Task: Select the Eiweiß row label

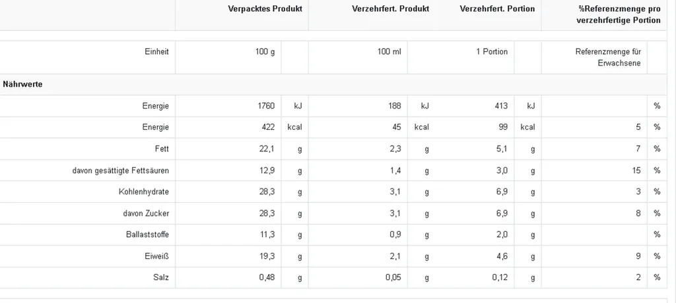Action: (158, 256)
